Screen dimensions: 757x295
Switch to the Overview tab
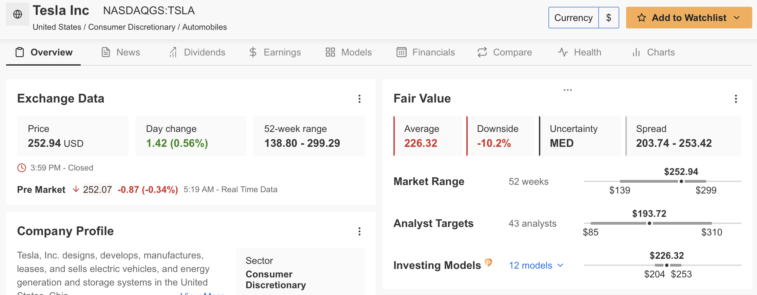43,52
